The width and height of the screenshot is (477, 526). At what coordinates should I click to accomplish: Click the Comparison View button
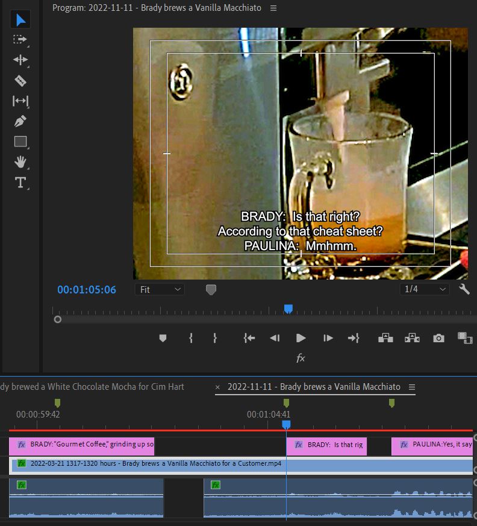coord(465,338)
